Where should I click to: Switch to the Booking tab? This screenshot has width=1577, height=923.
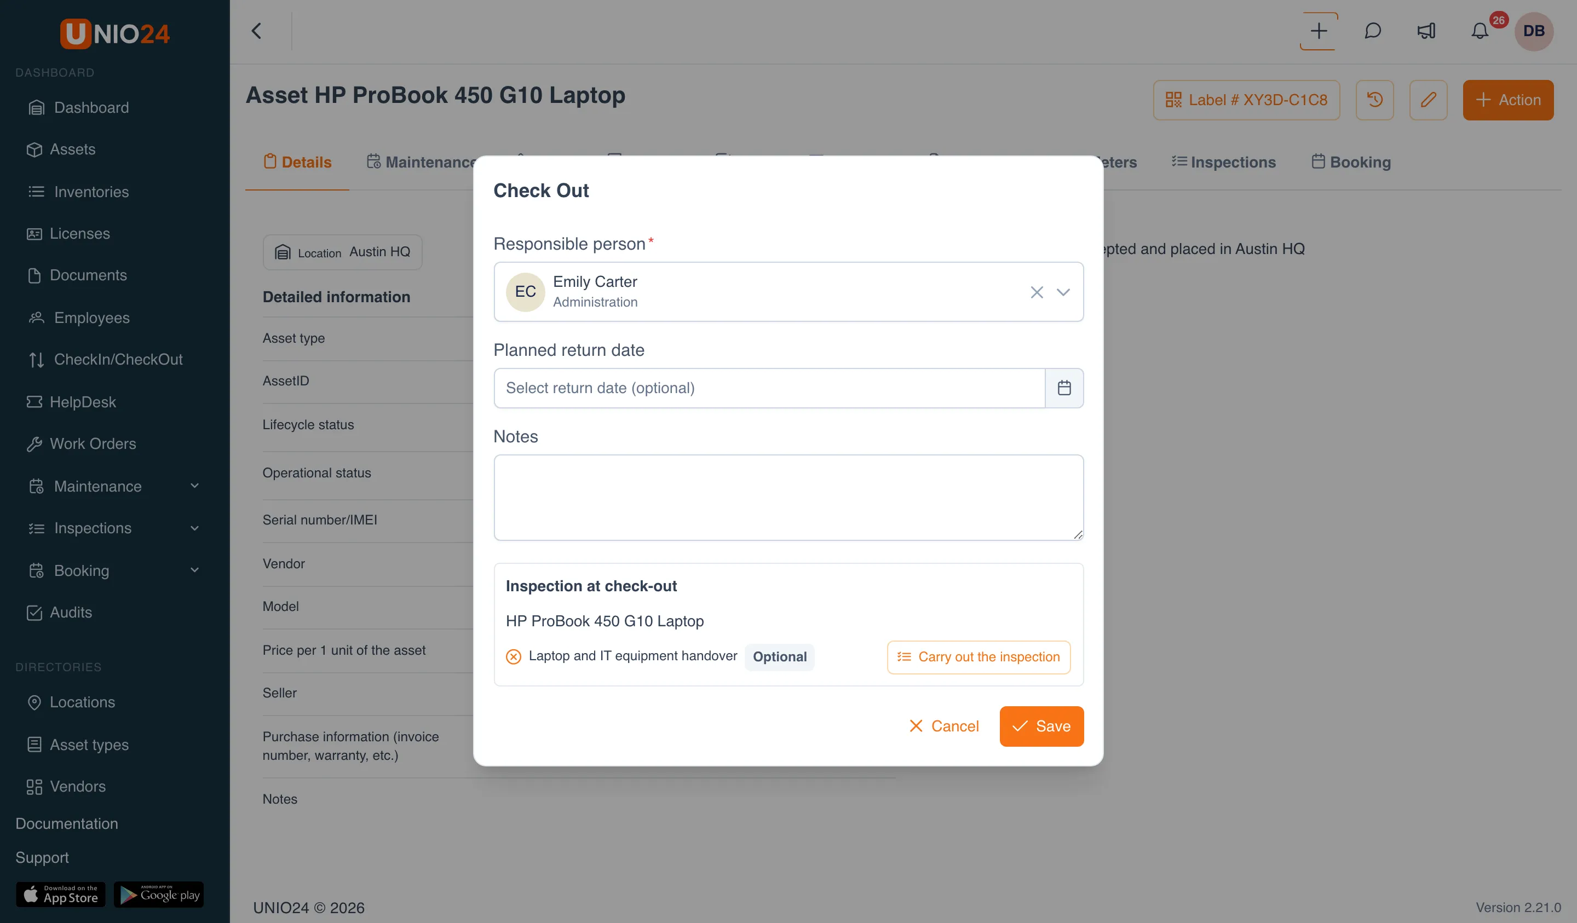pyautogui.click(x=1351, y=162)
